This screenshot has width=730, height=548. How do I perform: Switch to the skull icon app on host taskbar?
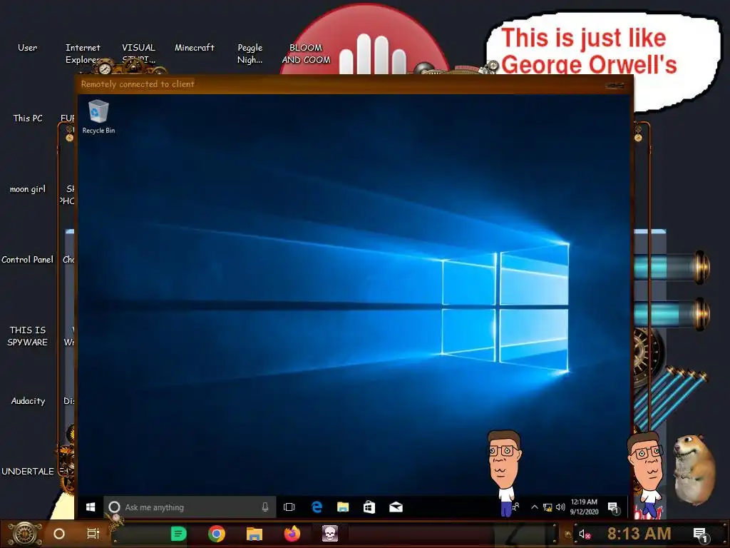tap(329, 534)
